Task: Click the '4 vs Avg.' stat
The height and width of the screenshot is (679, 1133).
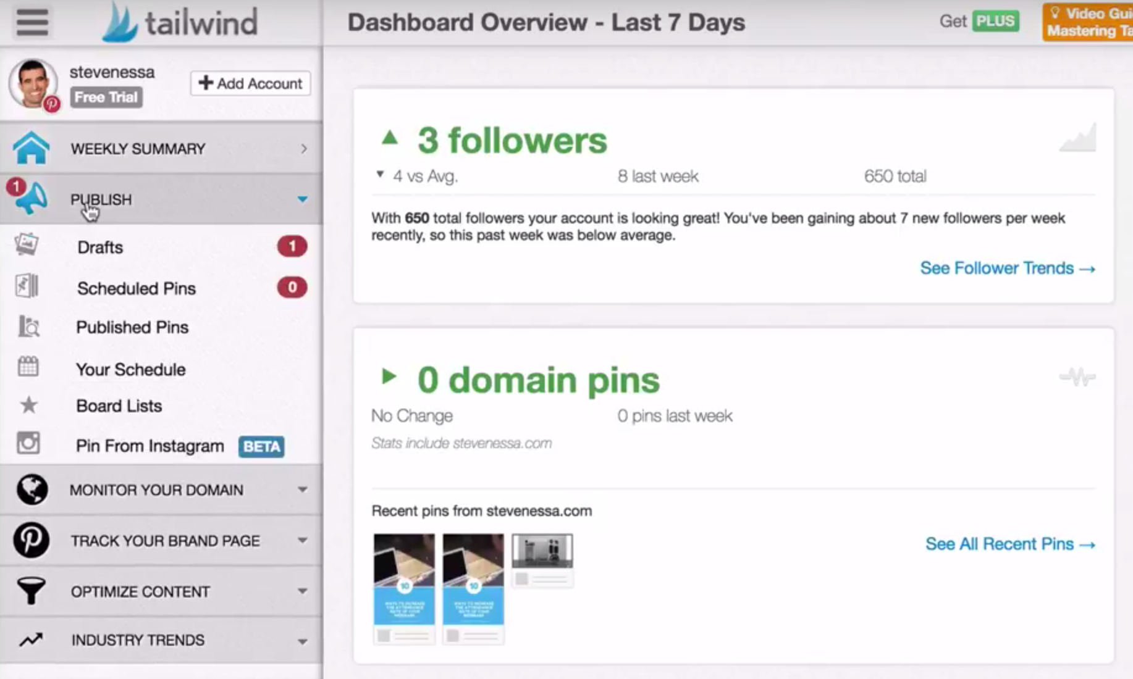Action: 425,176
